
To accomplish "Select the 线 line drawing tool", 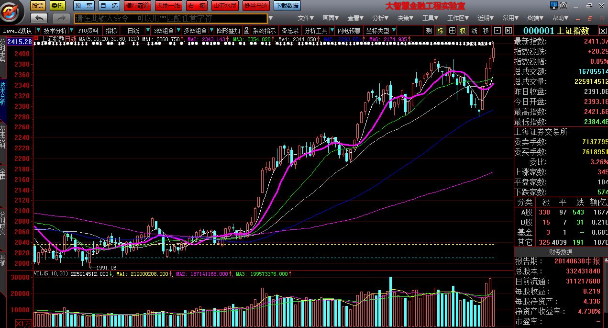I will point(474,31).
